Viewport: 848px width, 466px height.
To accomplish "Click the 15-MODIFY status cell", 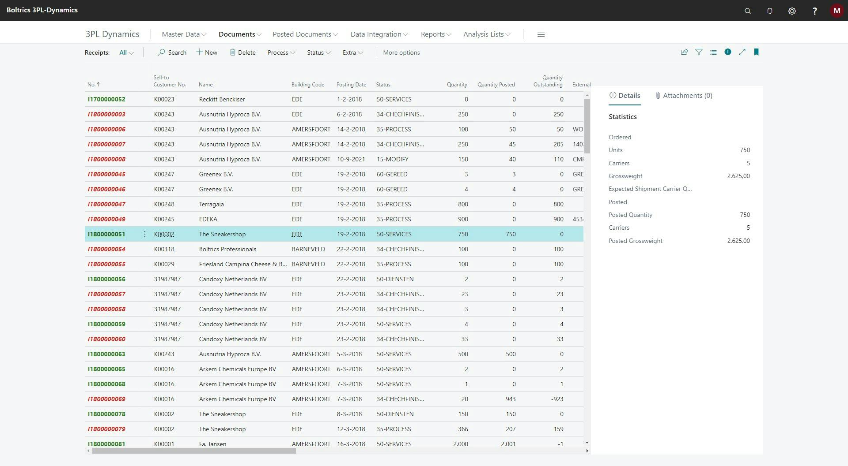I will 392,159.
